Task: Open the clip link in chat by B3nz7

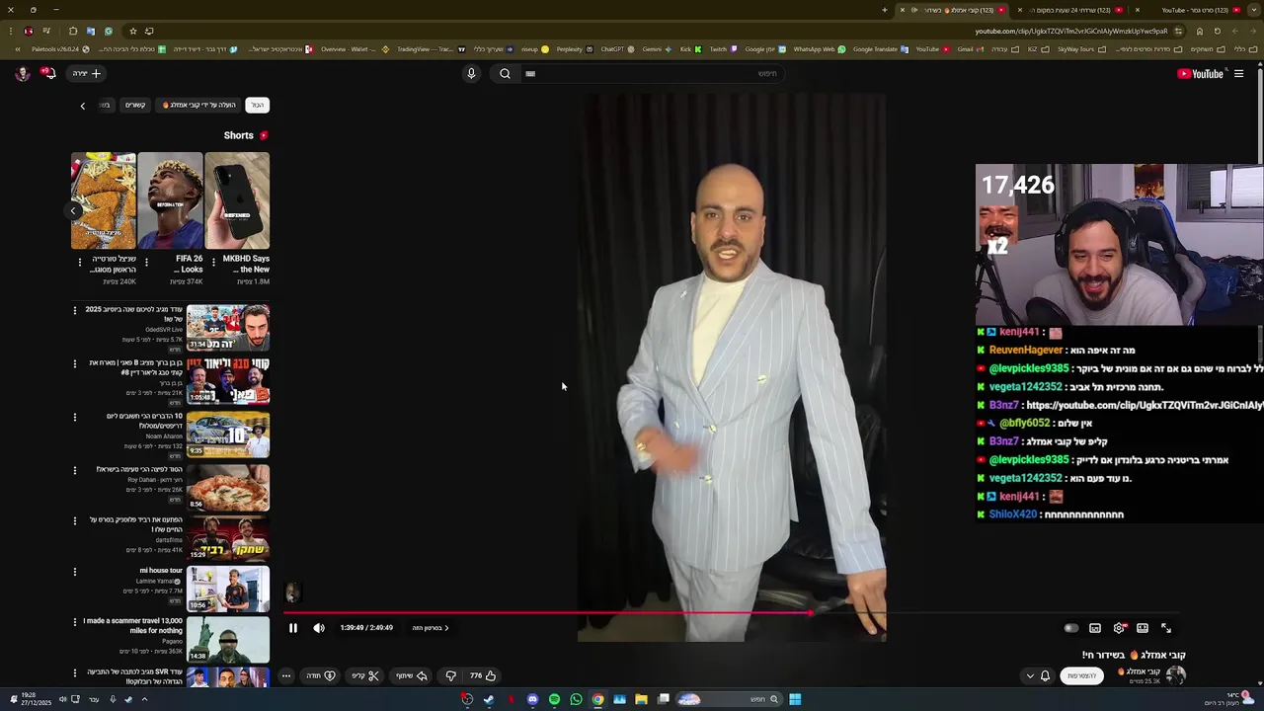Action: click(x=1144, y=405)
